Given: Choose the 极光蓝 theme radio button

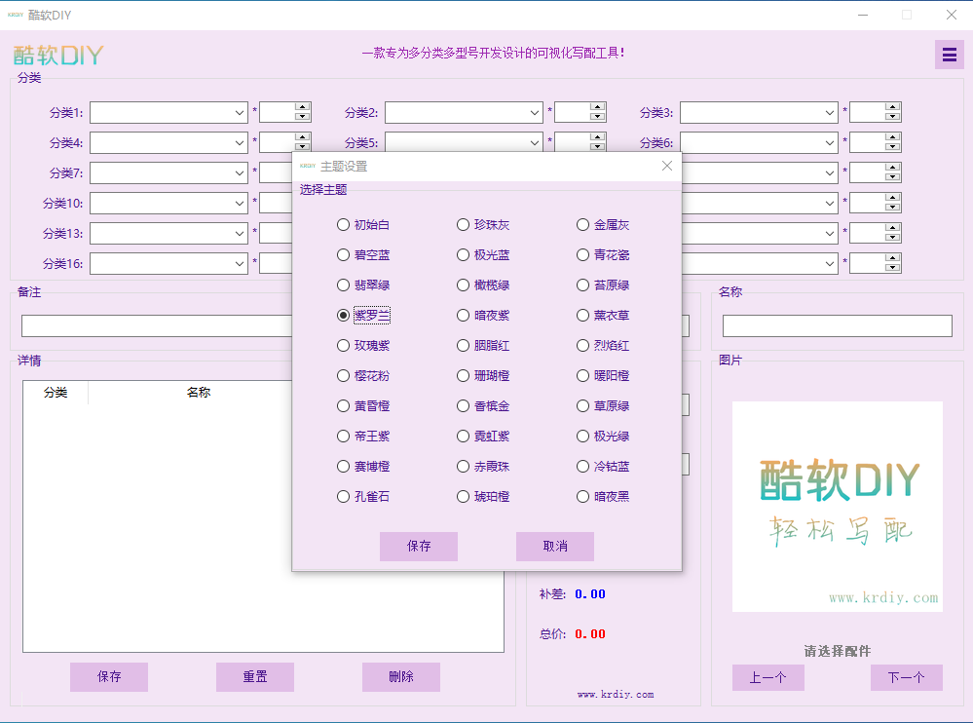Looking at the screenshot, I should coord(464,255).
